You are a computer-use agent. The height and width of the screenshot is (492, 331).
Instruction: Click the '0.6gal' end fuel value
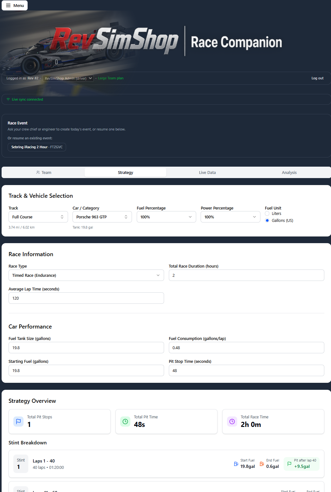pos(272,466)
